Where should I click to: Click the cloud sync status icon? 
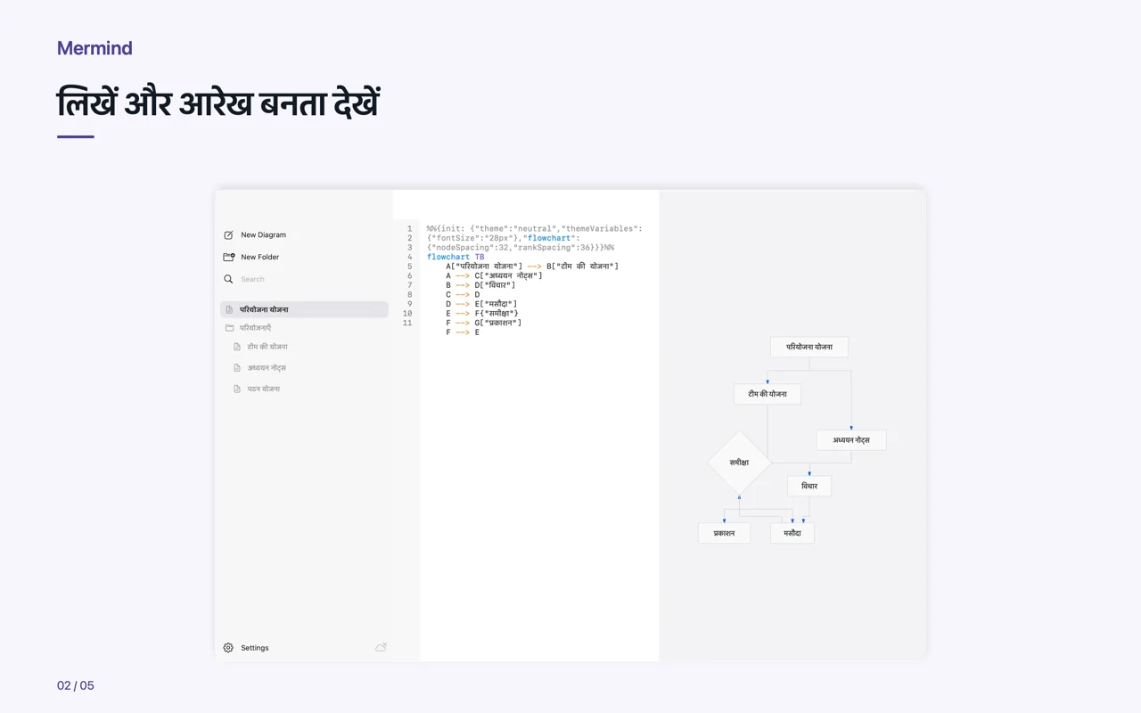[x=381, y=647]
